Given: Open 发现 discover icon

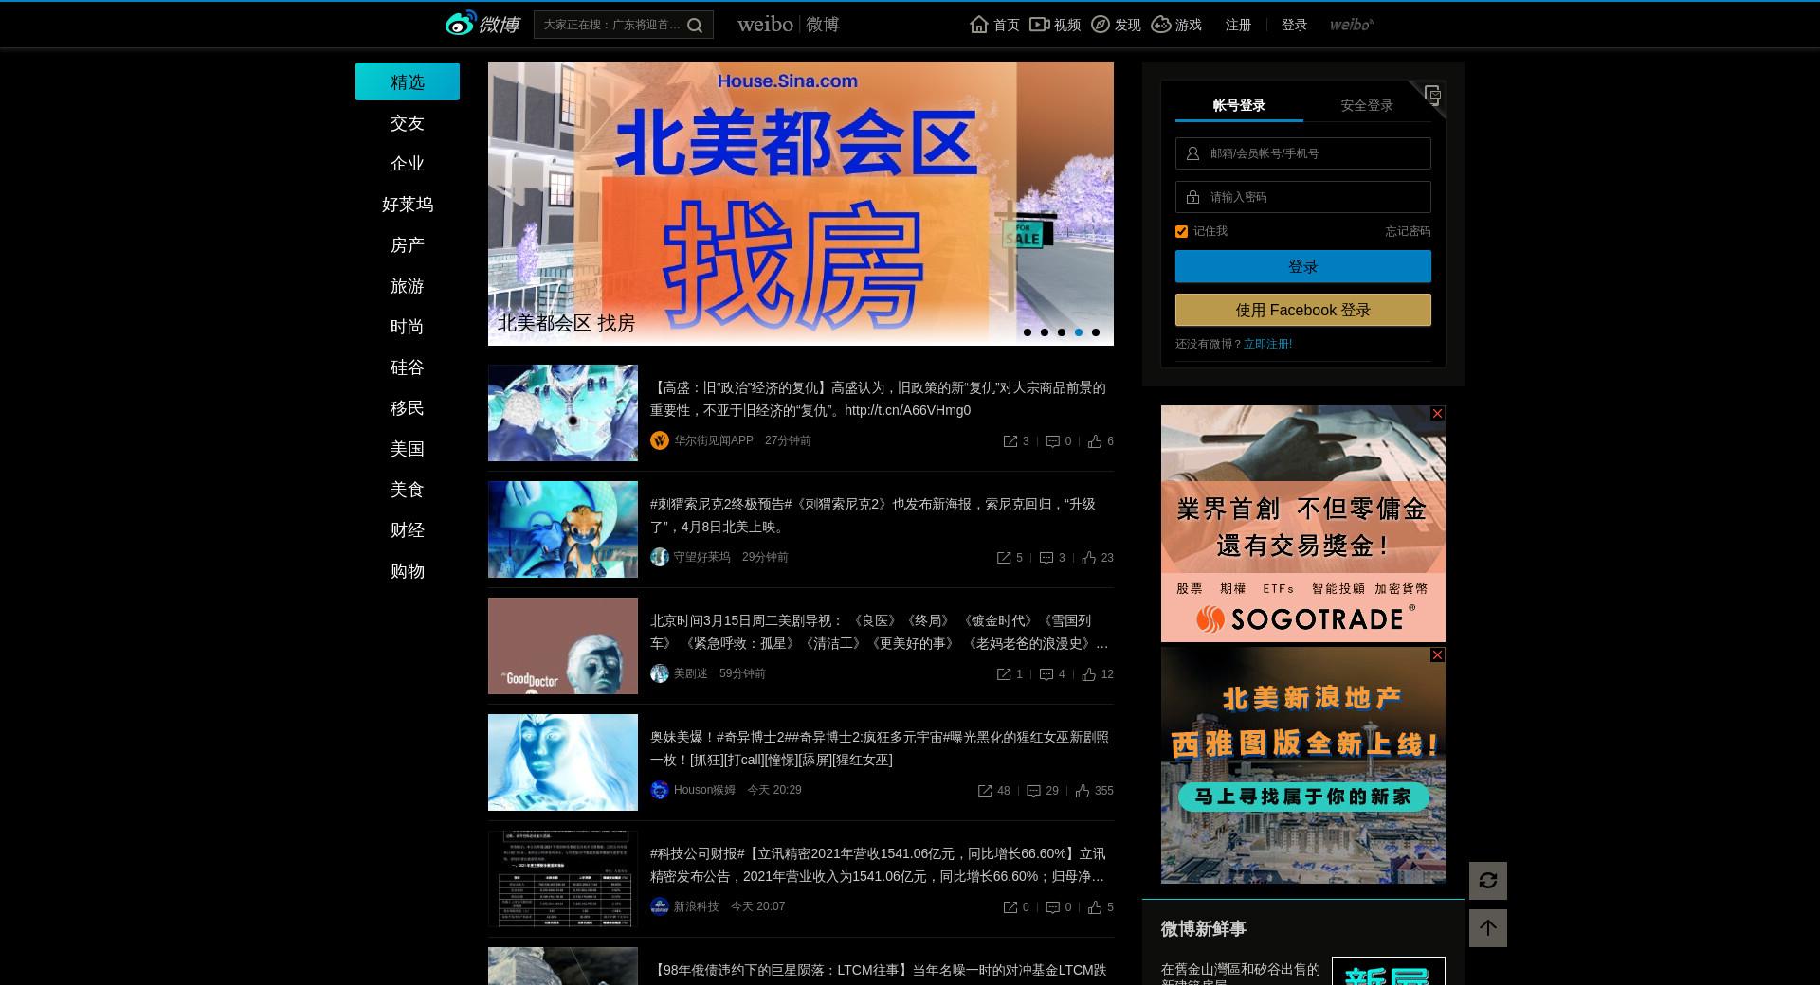Looking at the screenshot, I should pos(1101,25).
